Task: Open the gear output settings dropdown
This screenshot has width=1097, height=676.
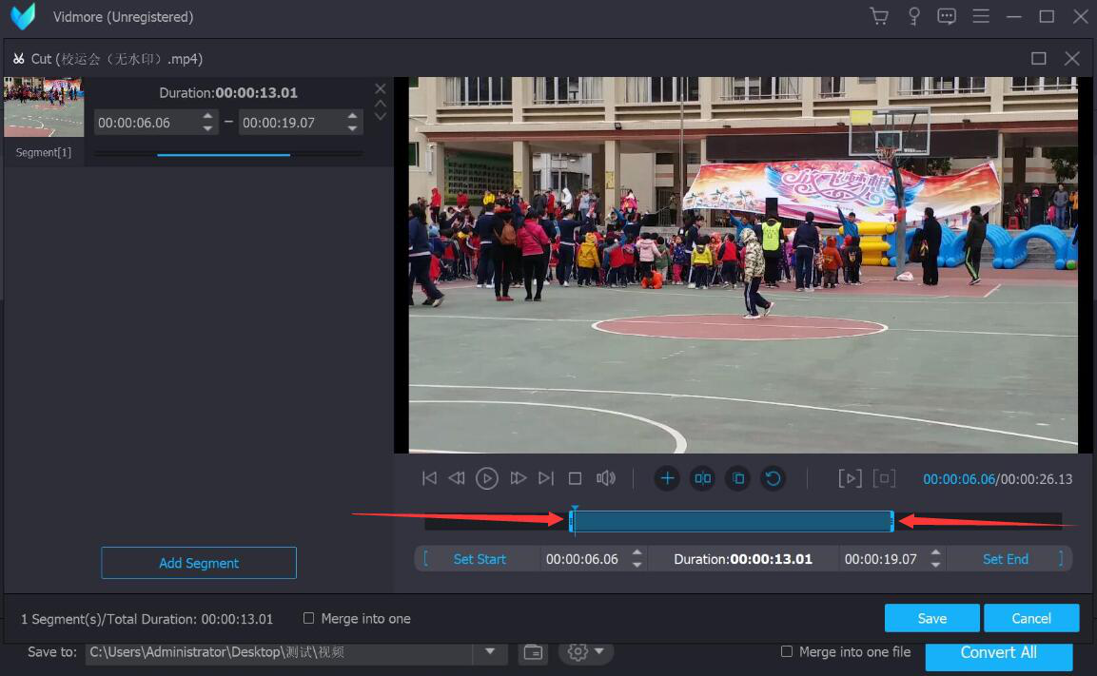Action: tap(585, 651)
